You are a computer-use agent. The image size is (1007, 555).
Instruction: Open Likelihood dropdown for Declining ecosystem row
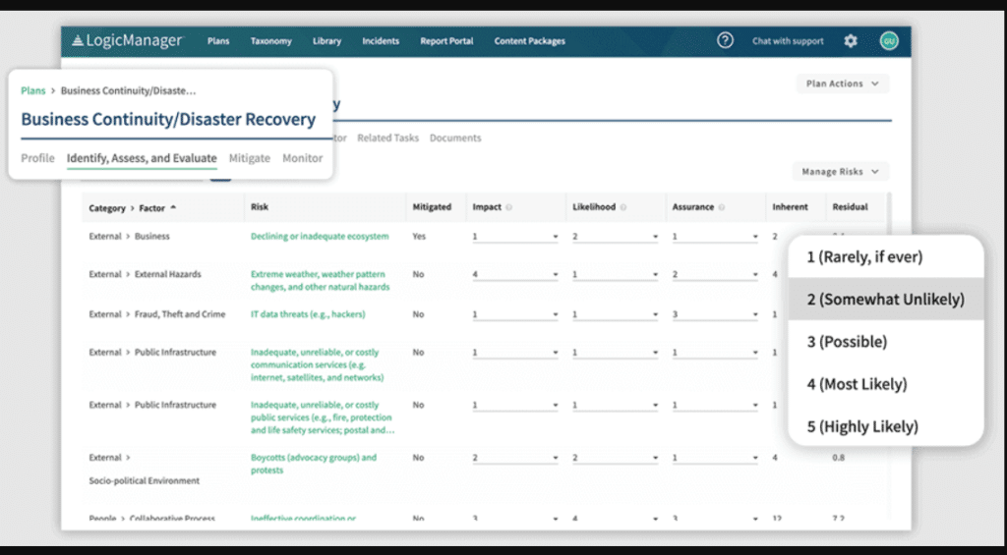tap(616, 237)
